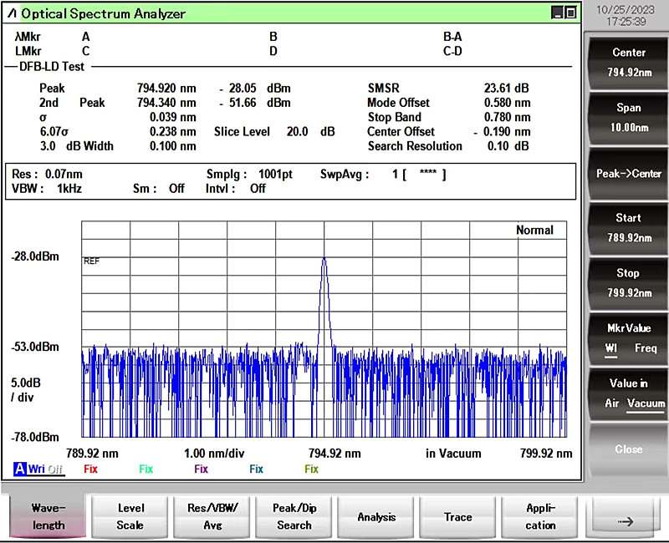Screen dimensions: 669x543
Task: Switch to the Analysis menu
Action: click(376, 516)
